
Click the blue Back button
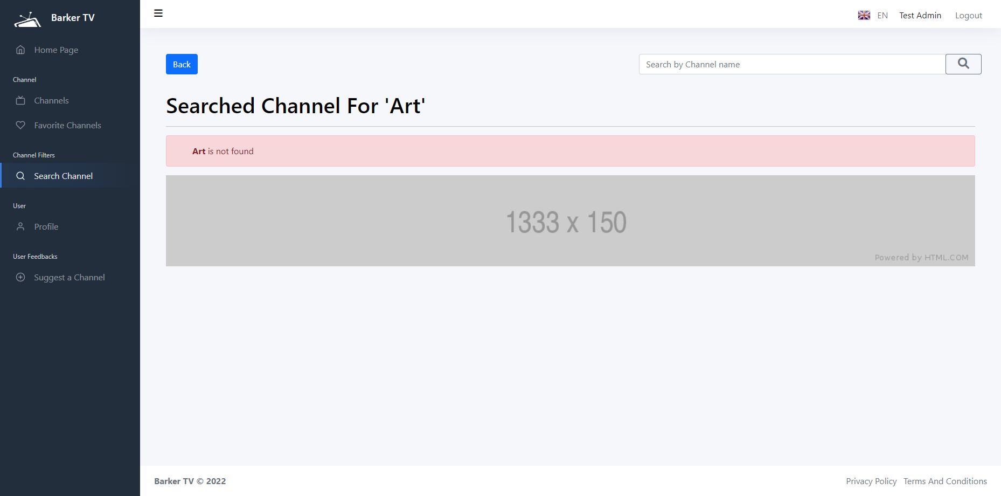[x=182, y=64]
